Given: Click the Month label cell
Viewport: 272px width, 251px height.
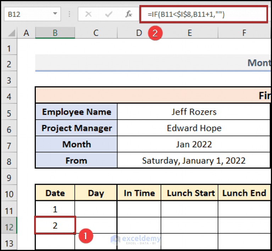Looking at the screenshot, I should [x=77, y=144].
